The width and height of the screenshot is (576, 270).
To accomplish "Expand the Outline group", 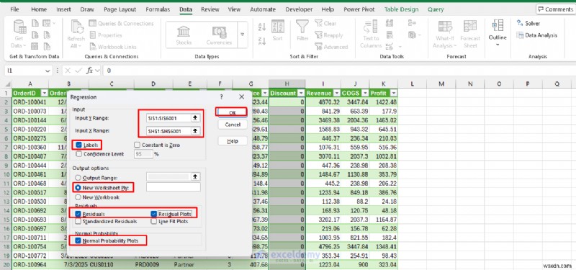I will click(498, 33).
